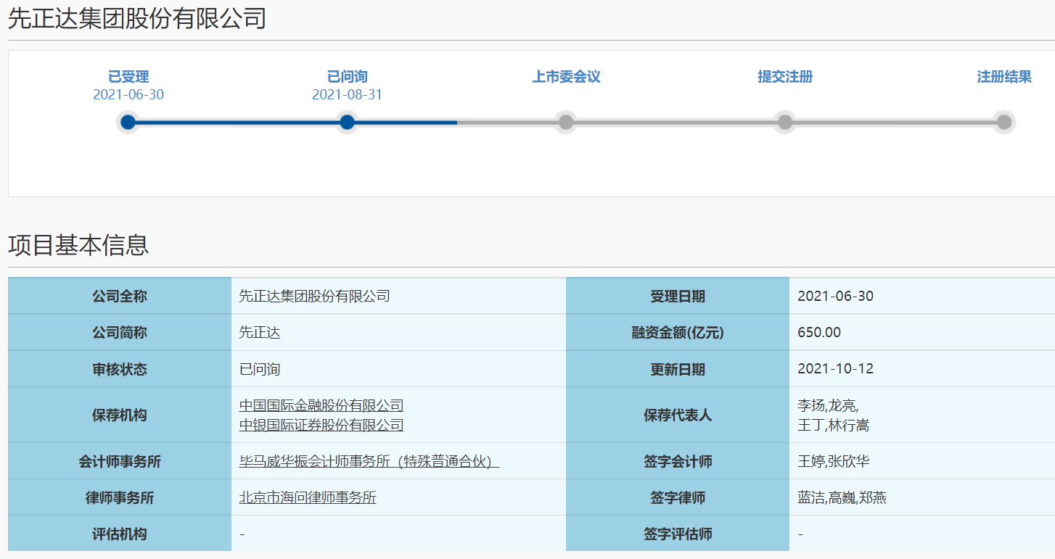Click the 更新日期 value 2021-10-12

(x=835, y=369)
